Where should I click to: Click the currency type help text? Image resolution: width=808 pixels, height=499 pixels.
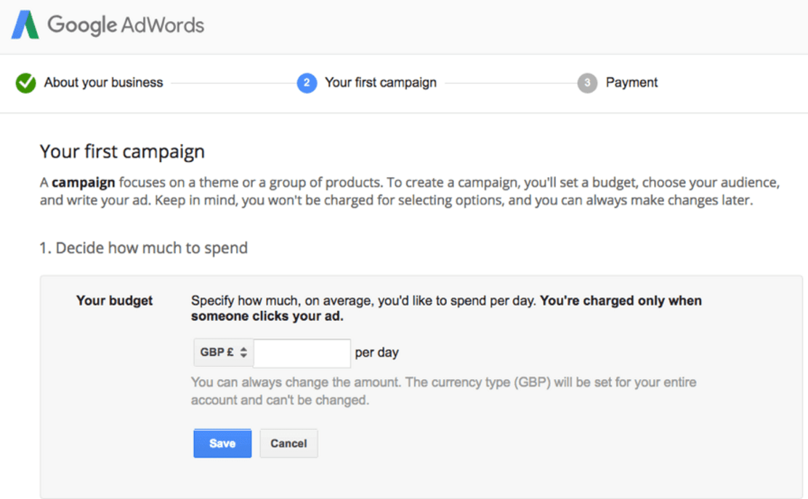point(443,391)
